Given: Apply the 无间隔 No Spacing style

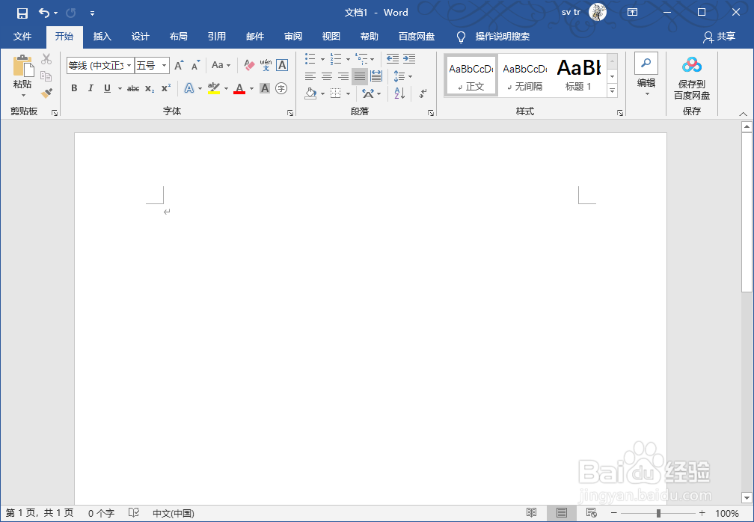Looking at the screenshot, I should 524,76.
